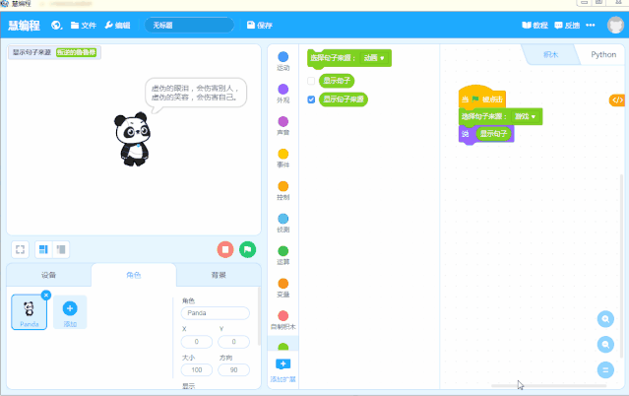The height and width of the screenshot is (396, 629).
Task: Open the 文件 menu
Action: pyautogui.click(x=84, y=26)
